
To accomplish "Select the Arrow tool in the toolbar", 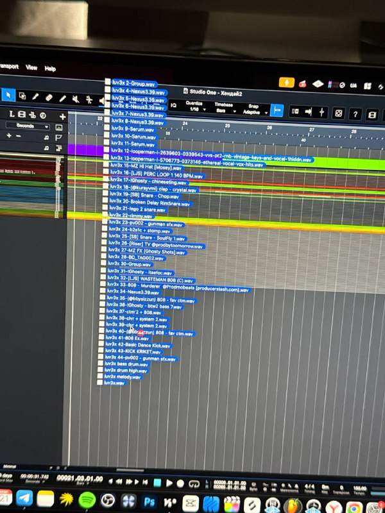I will [x=8, y=96].
